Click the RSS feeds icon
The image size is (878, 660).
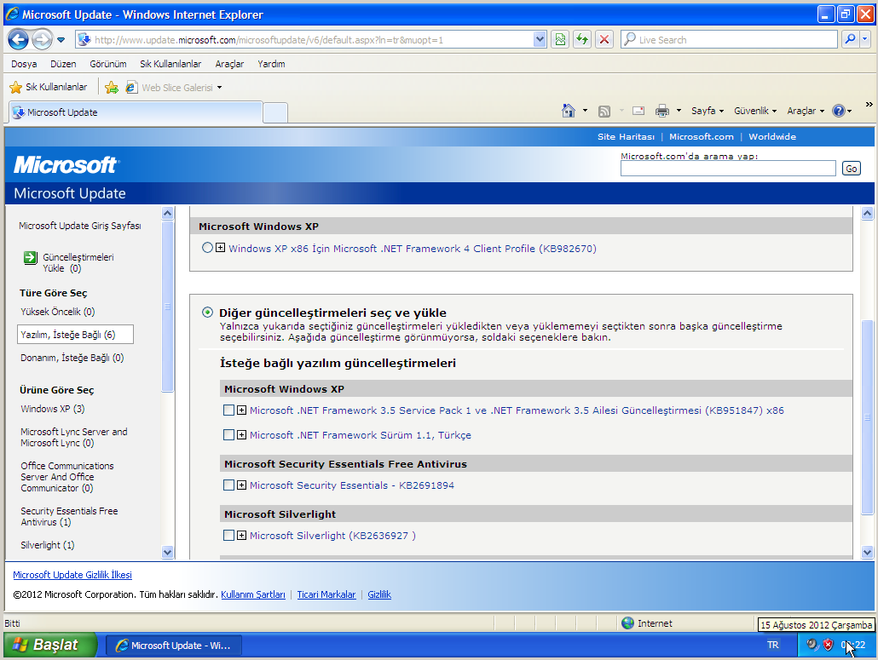pyautogui.click(x=604, y=112)
